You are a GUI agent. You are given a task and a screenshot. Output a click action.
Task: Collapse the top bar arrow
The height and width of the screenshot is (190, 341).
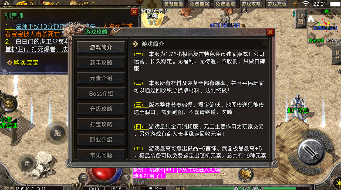pos(295,4)
